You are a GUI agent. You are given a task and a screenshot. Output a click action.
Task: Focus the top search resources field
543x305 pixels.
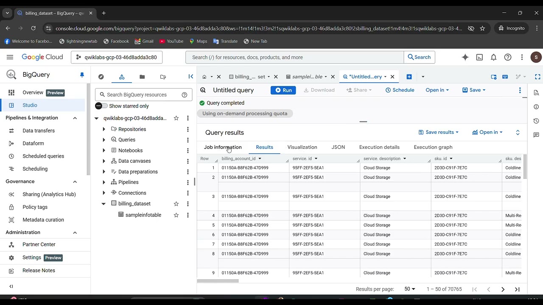pos(294,57)
